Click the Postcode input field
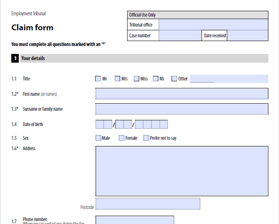279x224 pixels. coord(148,204)
